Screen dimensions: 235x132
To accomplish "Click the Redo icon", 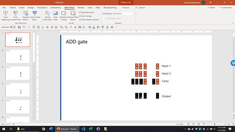I will 29,27.
